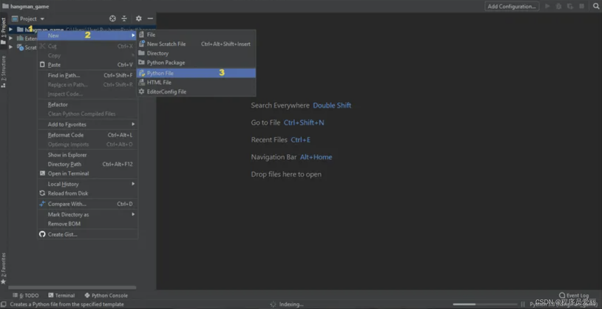Select Python File in the New submenu
This screenshot has width=602, height=309.
[x=196, y=73]
